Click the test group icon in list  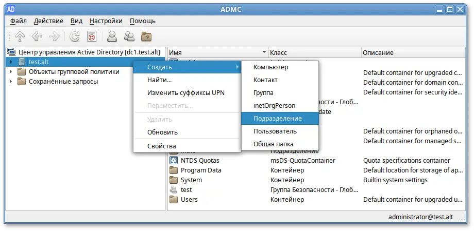[x=174, y=190]
